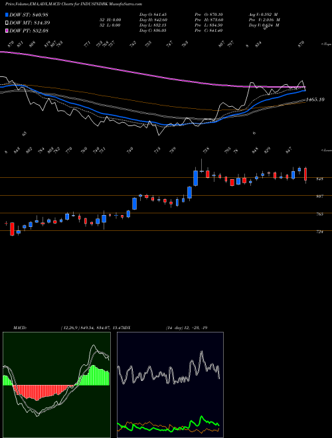Screen dimensions: 332x438
Task: Click the blue DOW ST legend swatch
Action: [x=7, y=15]
